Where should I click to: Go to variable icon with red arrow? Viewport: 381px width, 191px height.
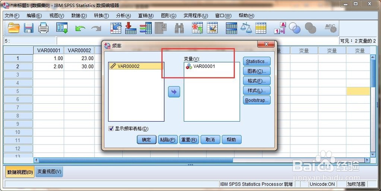click(x=131, y=28)
